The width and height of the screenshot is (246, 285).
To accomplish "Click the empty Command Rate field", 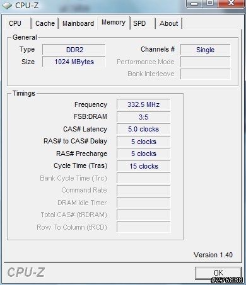I will point(143,191).
